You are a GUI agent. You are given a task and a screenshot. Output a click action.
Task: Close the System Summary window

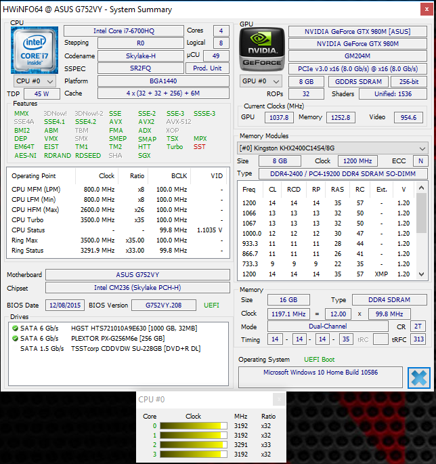coord(427,9)
